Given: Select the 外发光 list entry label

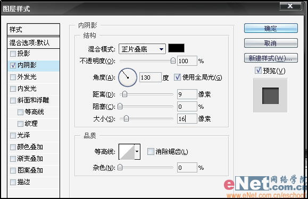Looking at the screenshot, I should pyautogui.click(x=27, y=77).
